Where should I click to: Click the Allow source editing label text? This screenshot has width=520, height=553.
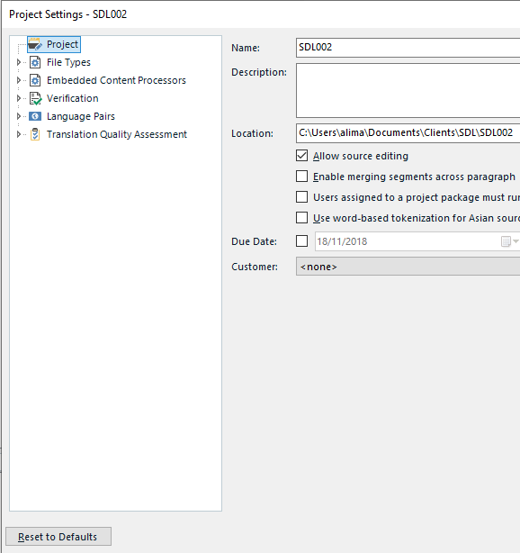click(x=361, y=156)
